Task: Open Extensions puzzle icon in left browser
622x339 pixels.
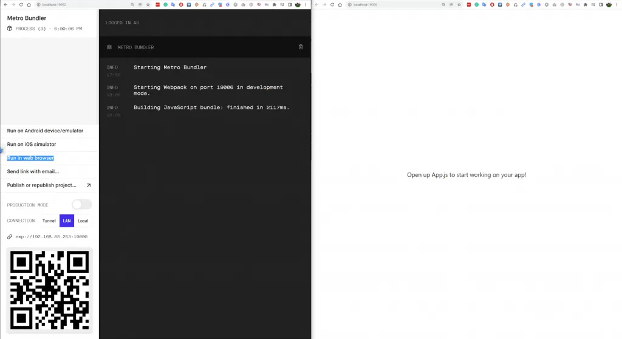Action: tap(274, 5)
